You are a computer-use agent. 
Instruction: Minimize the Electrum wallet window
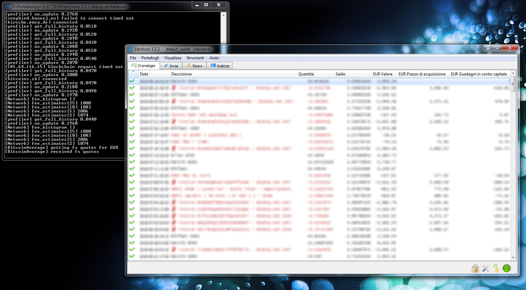[x=488, y=48]
